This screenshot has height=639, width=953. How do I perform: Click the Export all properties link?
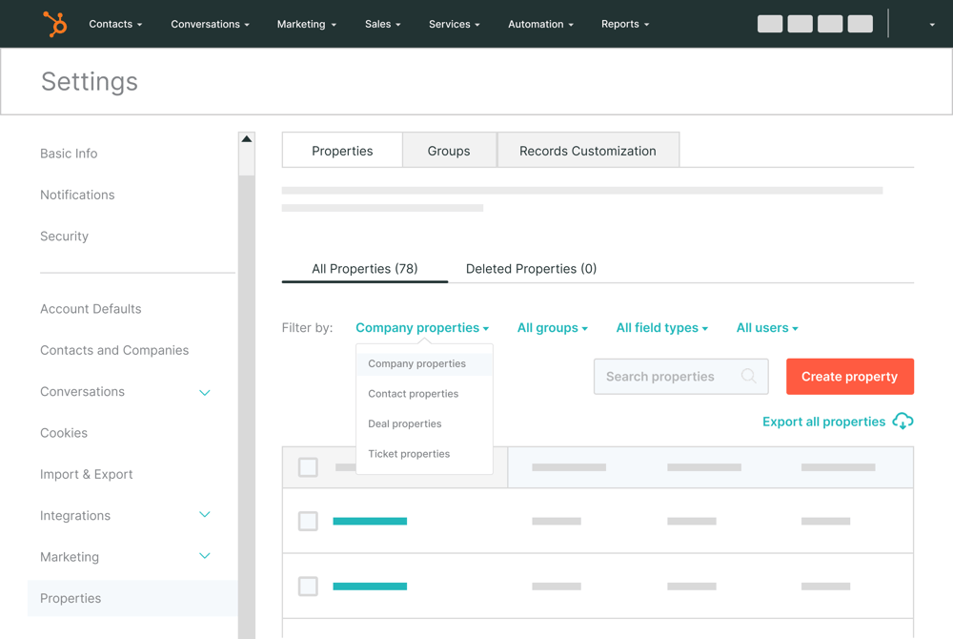822,421
